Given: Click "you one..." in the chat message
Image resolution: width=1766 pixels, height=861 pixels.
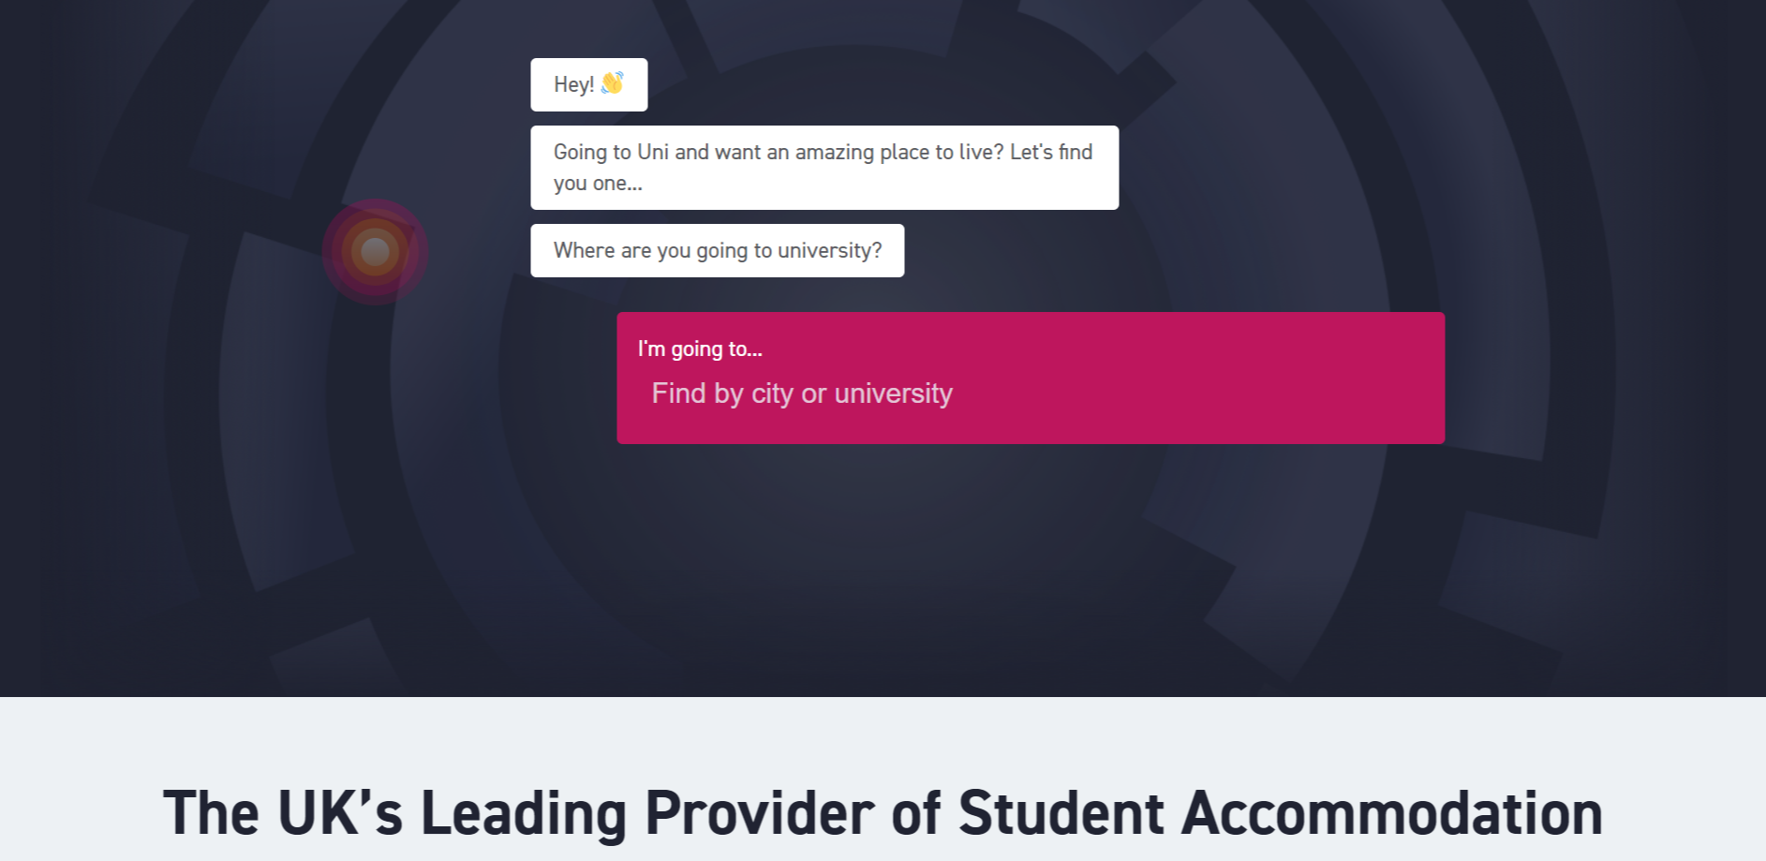Looking at the screenshot, I should 598,184.
